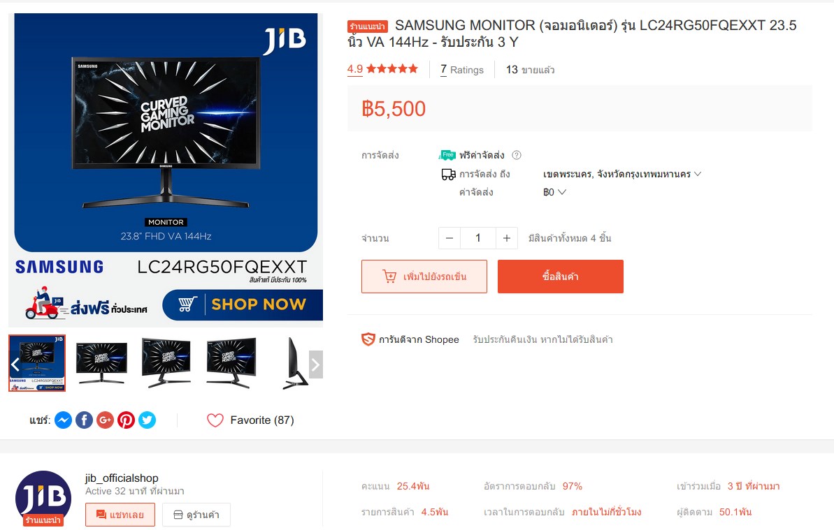This screenshot has height=530, width=834.
Task: Click the JIB shop logo avatar
Action: (x=43, y=498)
